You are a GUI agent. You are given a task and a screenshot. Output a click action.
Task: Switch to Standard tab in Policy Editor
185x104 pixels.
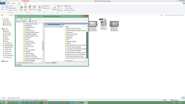pyautogui.click(x=54, y=63)
